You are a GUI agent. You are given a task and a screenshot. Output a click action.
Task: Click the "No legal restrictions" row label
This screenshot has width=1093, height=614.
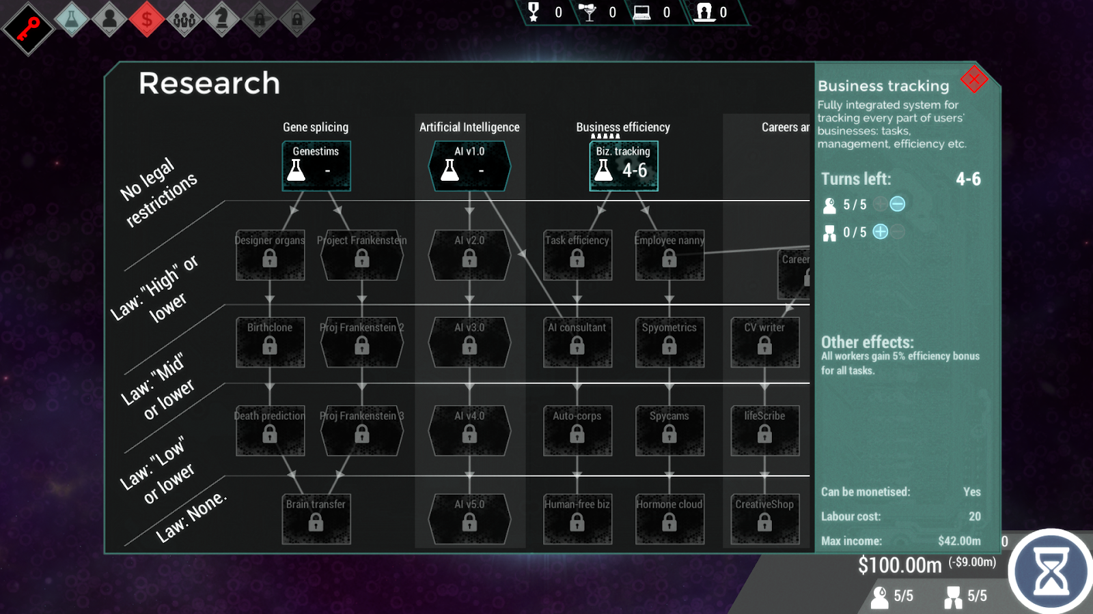(x=158, y=192)
